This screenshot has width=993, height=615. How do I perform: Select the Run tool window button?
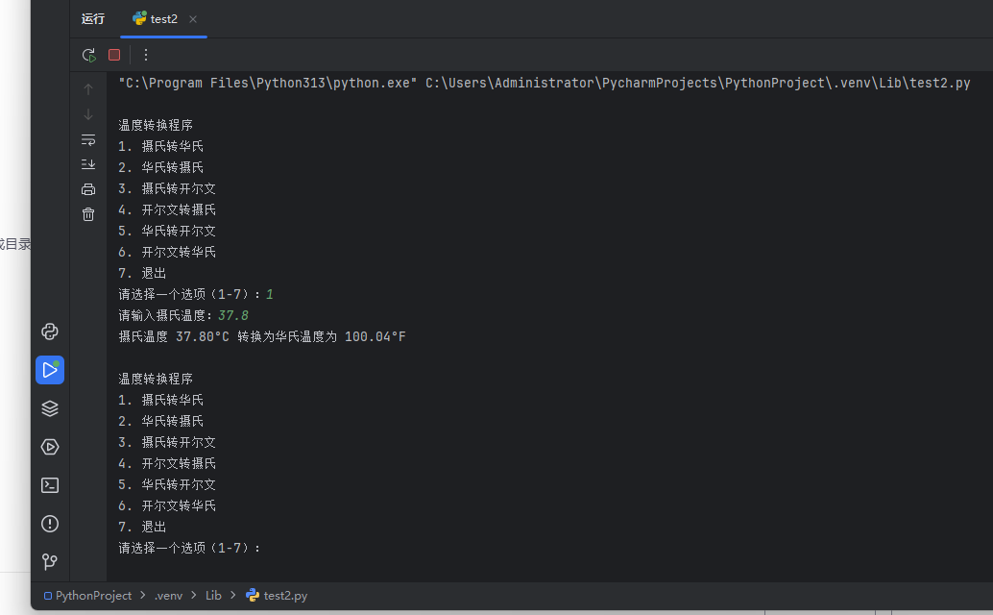49,370
